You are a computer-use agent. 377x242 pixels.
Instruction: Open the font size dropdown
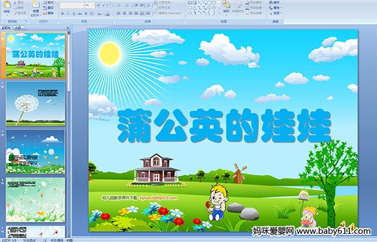(93, 5)
